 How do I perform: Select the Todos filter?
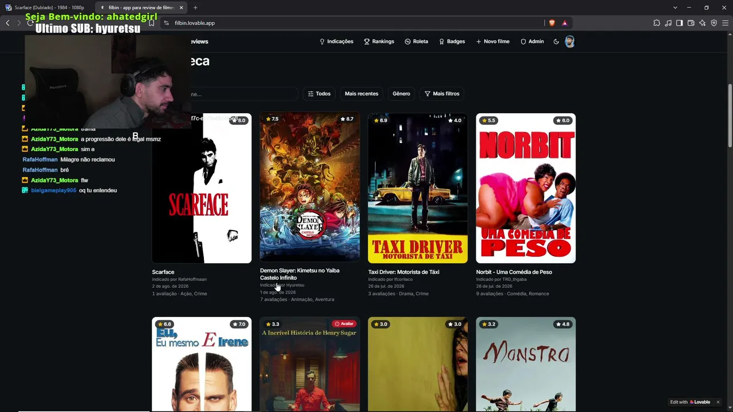point(319,94)
